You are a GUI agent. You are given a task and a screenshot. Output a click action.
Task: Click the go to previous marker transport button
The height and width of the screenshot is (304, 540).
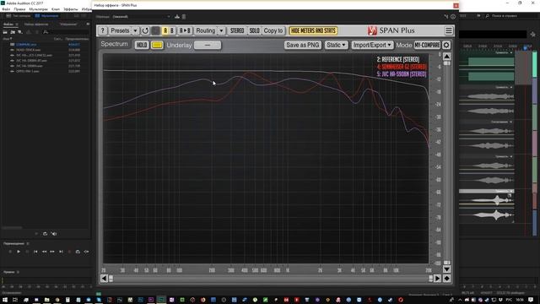(35, 252)
